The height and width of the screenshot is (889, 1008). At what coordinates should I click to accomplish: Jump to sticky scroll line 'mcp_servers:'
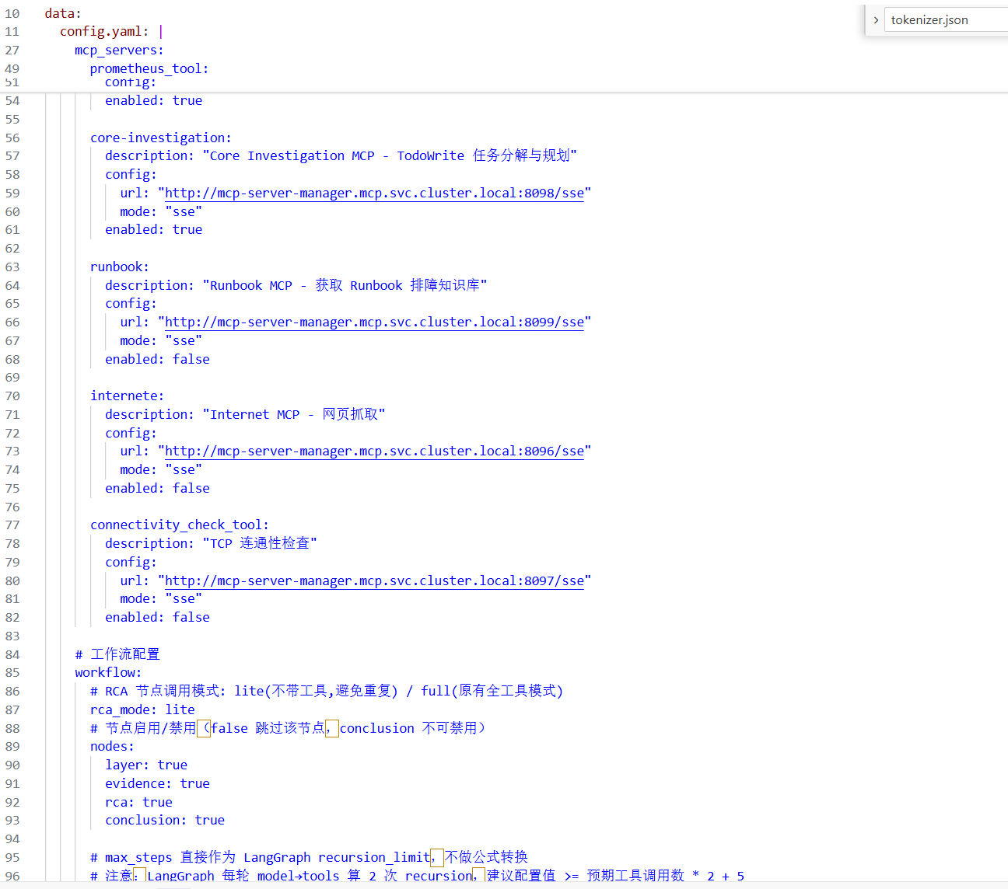[x=119, y=50]
